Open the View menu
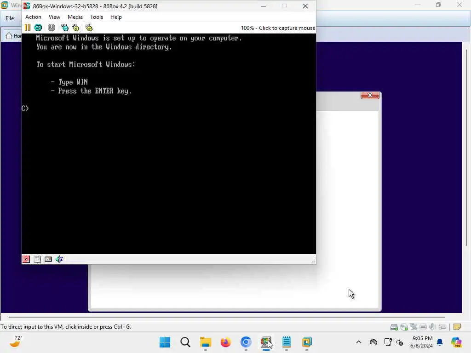 coord(54,17)
